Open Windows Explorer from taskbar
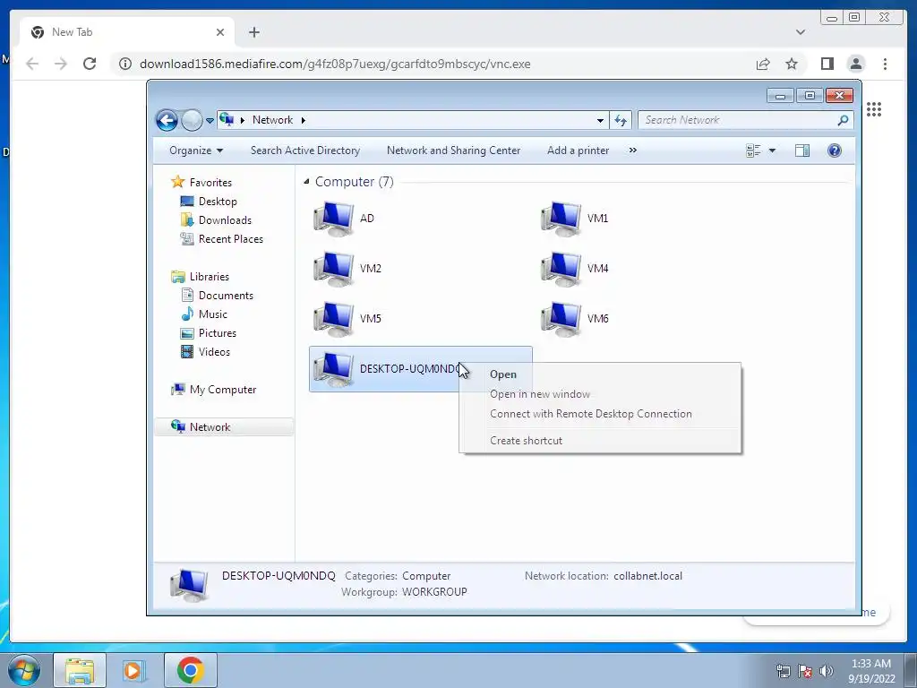The height and width of the screenshot is (688, 917). 80,670
